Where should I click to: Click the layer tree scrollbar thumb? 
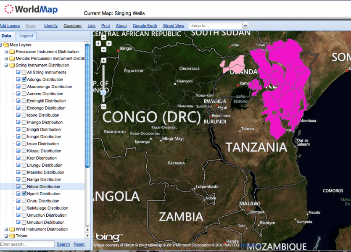point(87,105)
